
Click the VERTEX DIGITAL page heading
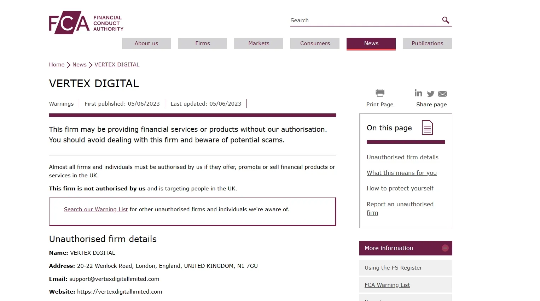[x=94, y=84]
